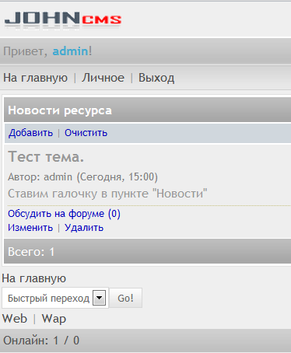Open the Личное menu item
The width and height of the screenshot is (291, 353).
(103, 78)
